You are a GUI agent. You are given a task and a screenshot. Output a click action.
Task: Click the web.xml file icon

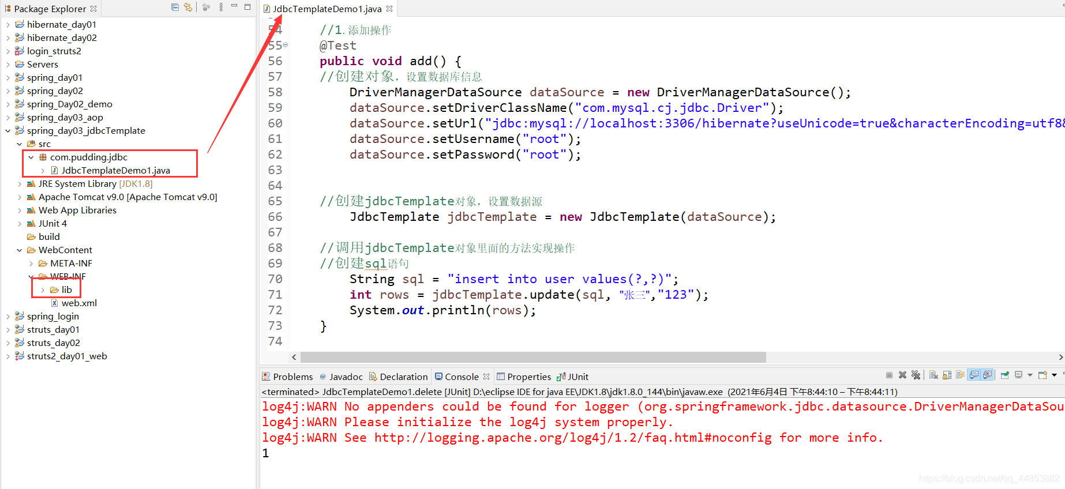(x=54, y=303)
